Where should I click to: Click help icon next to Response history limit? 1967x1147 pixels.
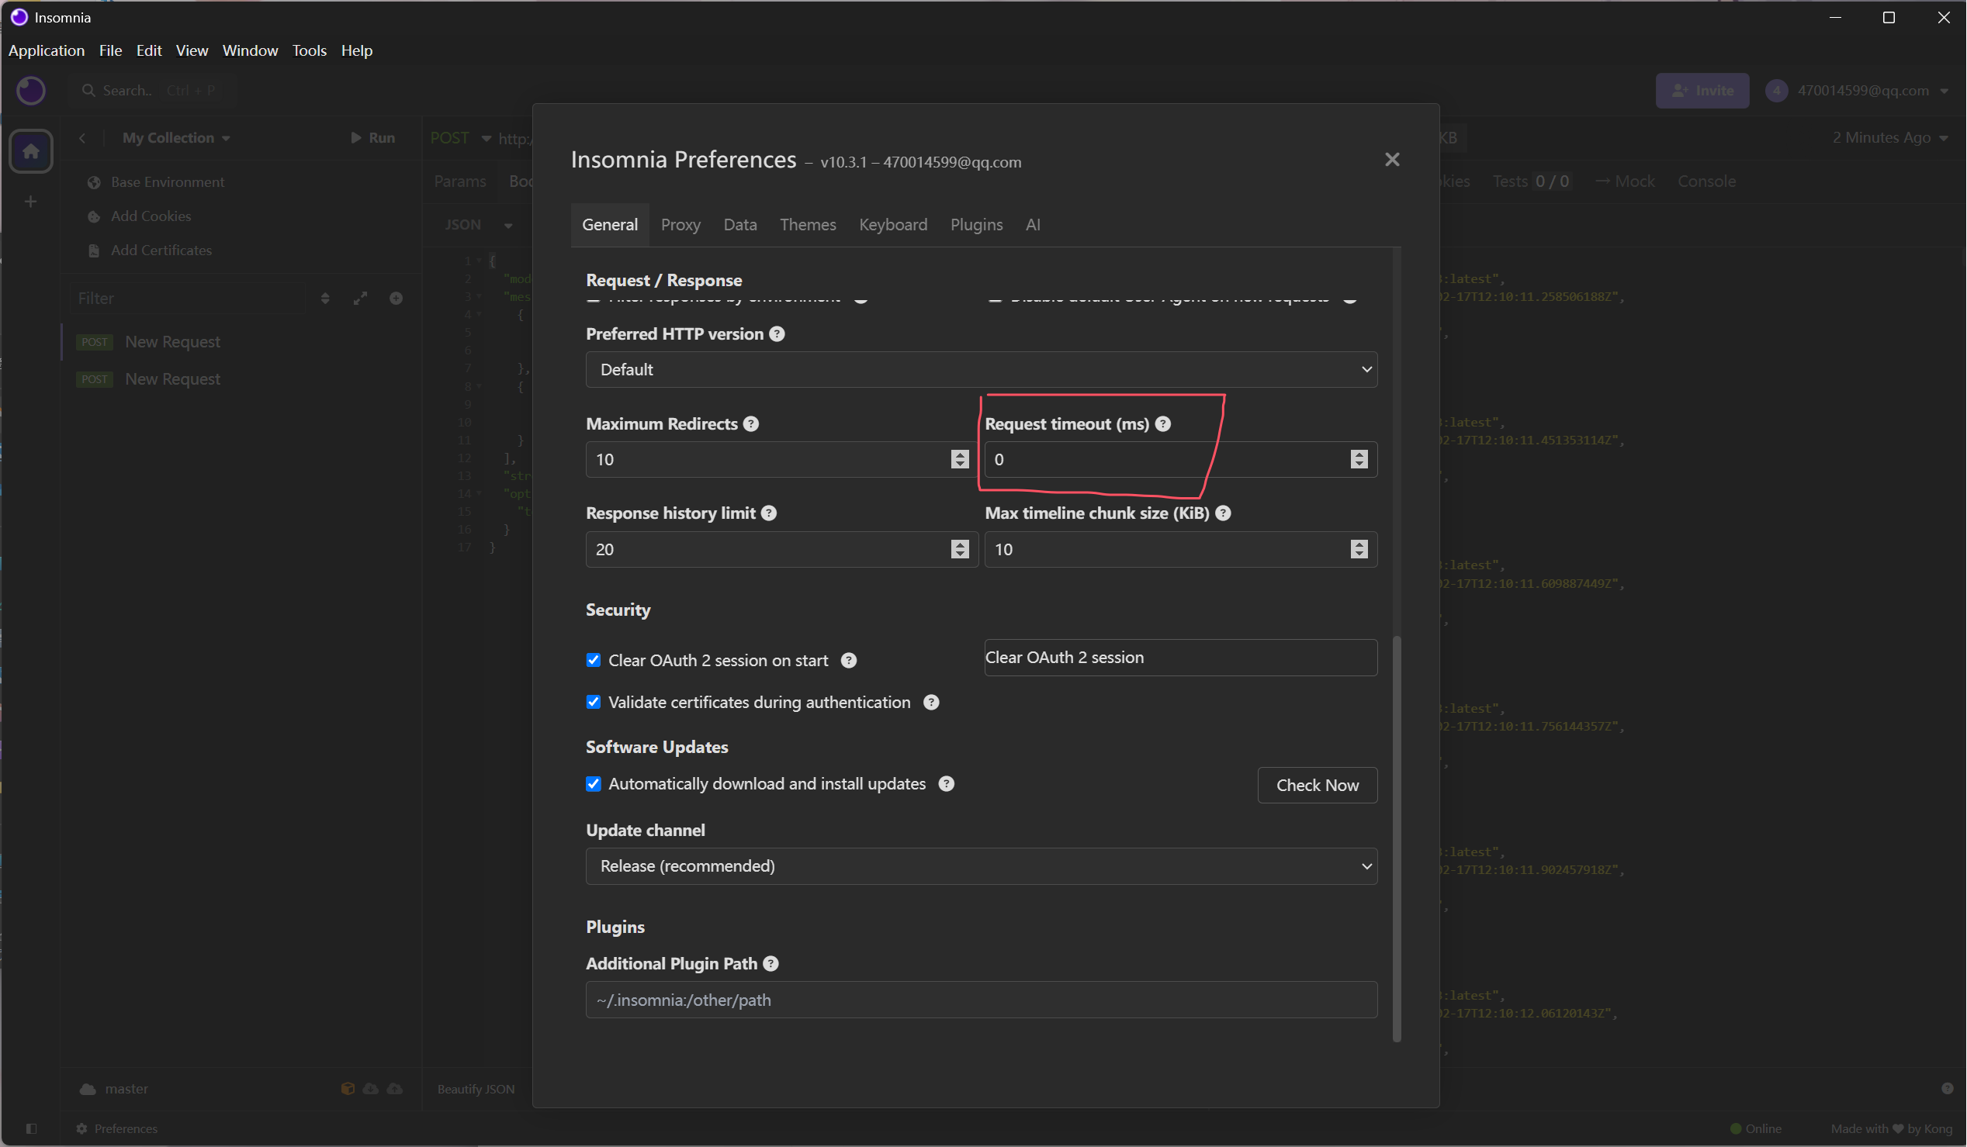pos(770,513)
